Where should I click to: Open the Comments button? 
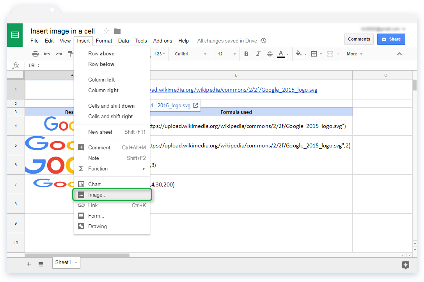point(359,39)
